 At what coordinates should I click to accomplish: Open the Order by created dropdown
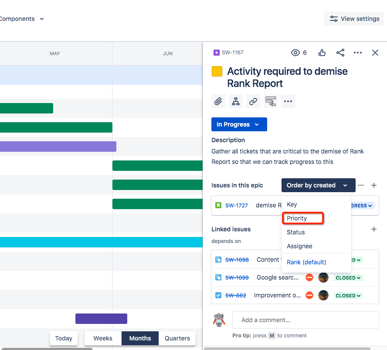319,185
